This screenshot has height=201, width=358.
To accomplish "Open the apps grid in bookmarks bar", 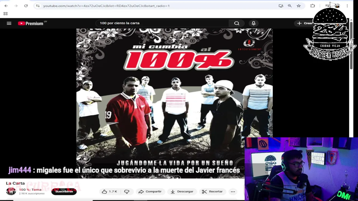I will [x=5, y=14].
